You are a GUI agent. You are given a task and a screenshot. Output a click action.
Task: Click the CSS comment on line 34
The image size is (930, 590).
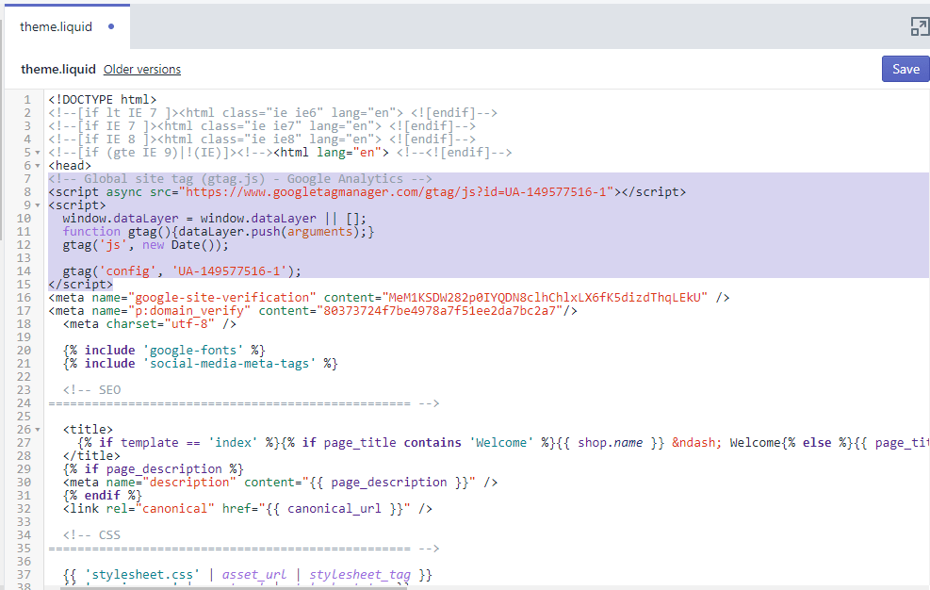[x=92, y=534]
